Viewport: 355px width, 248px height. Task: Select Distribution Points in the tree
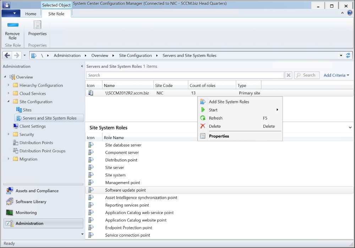pos(36,143)
